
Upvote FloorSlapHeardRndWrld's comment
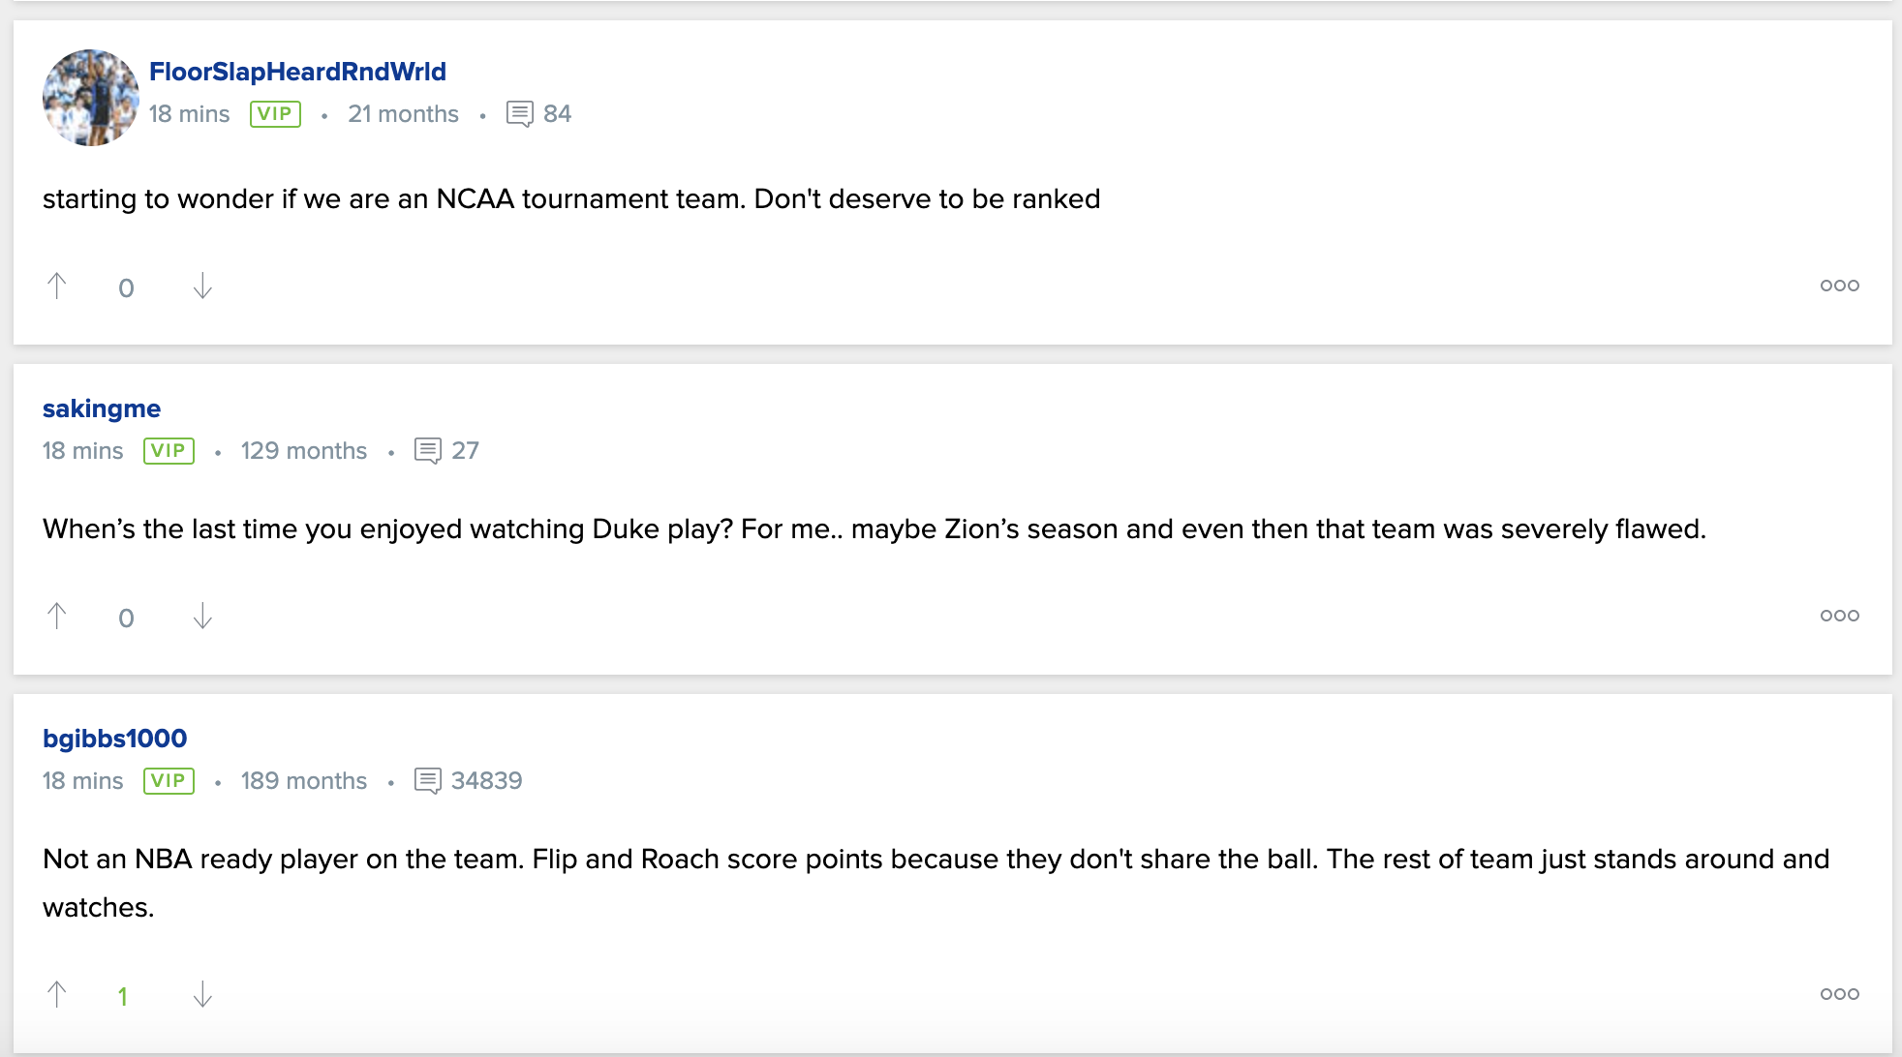(57, 286)
